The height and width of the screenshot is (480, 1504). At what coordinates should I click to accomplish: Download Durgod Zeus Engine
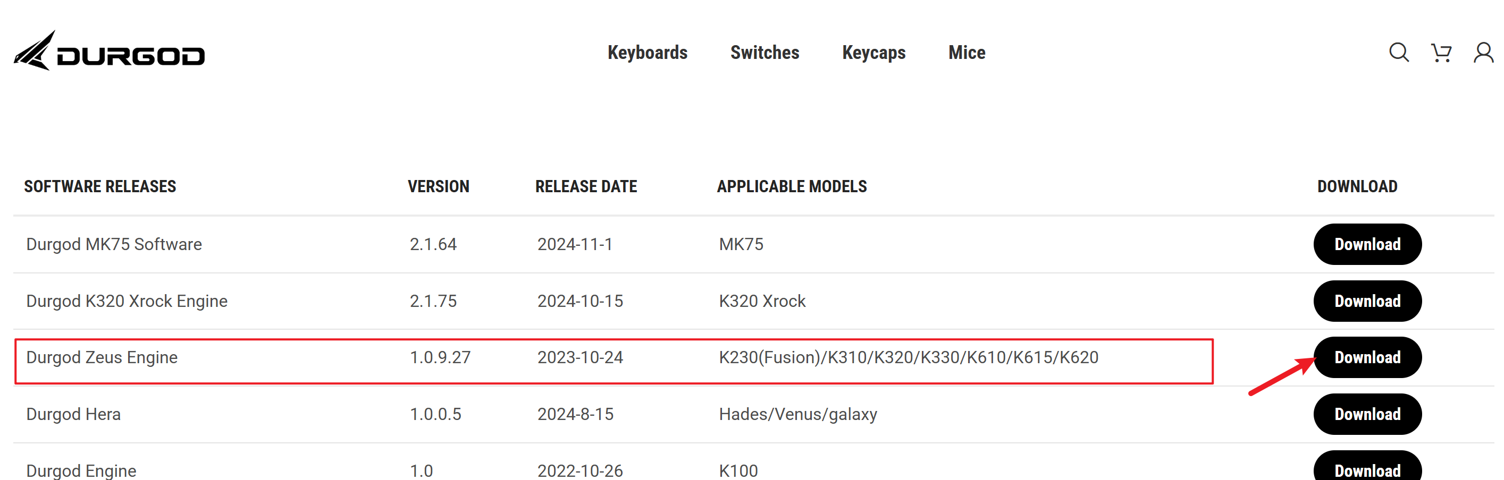tap(1367, 357)
